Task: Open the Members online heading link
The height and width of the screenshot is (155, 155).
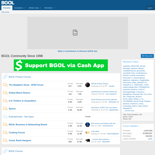Action: (x=130, y=62)
